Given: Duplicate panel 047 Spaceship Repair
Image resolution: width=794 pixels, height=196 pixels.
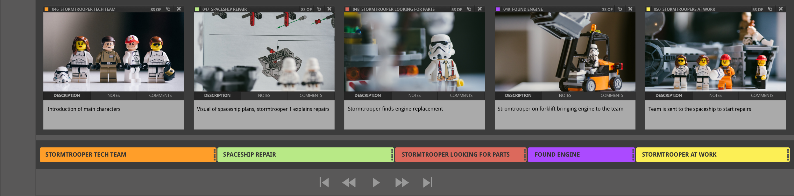Looking at the screenshot, I should [x=319, y=9].
